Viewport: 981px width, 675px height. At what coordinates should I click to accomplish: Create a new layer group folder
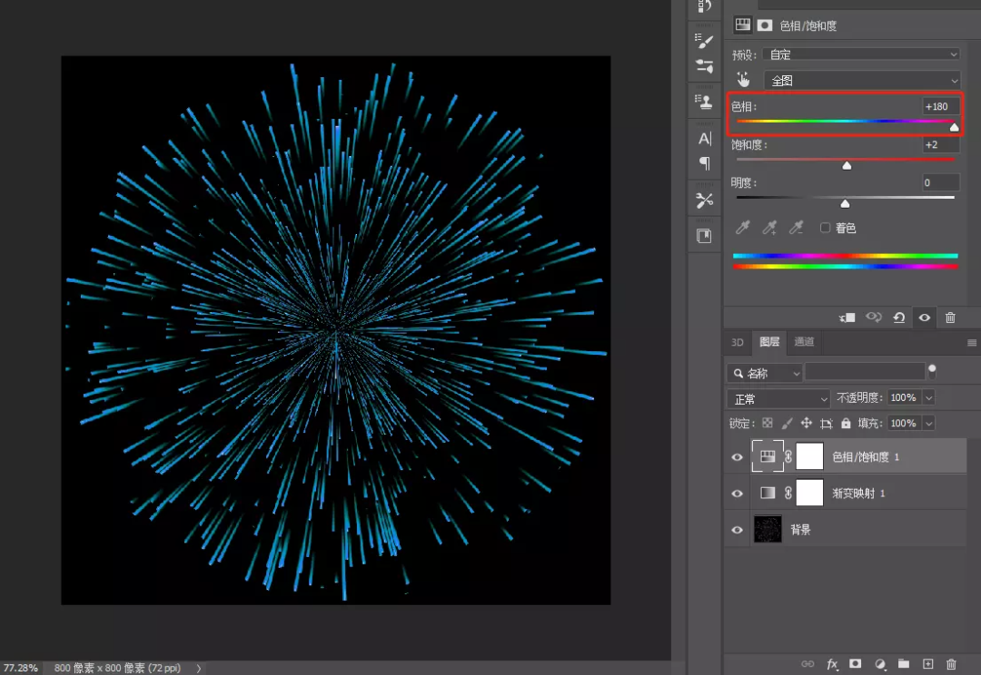(x=903, y=664)
